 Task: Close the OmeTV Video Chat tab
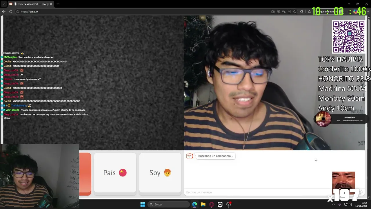(x=51, y=4)
